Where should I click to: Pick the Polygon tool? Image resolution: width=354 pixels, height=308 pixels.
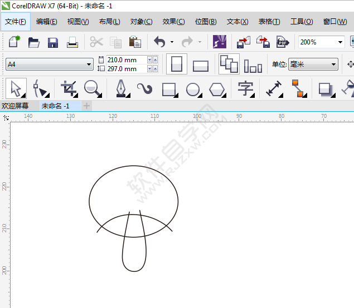click(217, 89)
